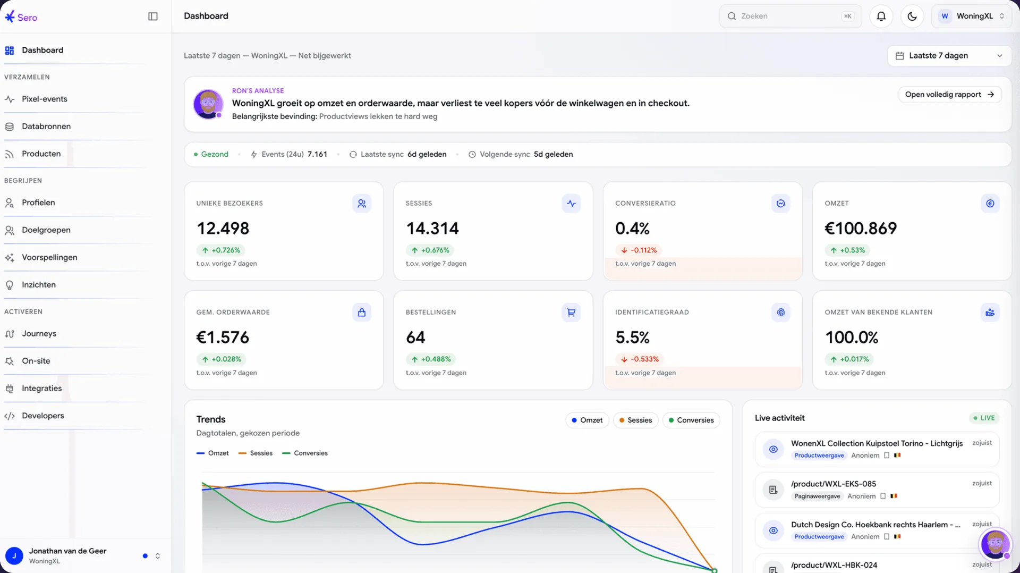Click Jonathan's J avatar
The height and width of the screenshot is (573, 1020).
tap(14, 556)
